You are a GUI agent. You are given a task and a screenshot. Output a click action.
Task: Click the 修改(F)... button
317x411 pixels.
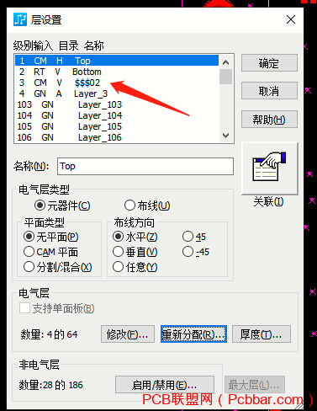[128, 334]
